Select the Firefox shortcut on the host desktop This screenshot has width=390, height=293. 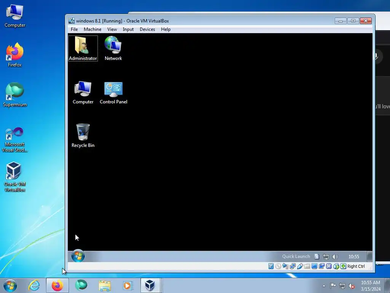[x=15, y=55]
